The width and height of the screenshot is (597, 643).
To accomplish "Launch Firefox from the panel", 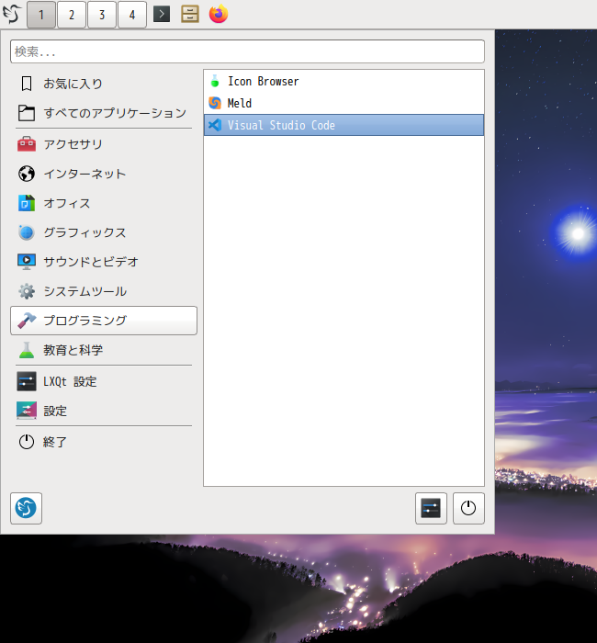I will click(x=219, y=14).
